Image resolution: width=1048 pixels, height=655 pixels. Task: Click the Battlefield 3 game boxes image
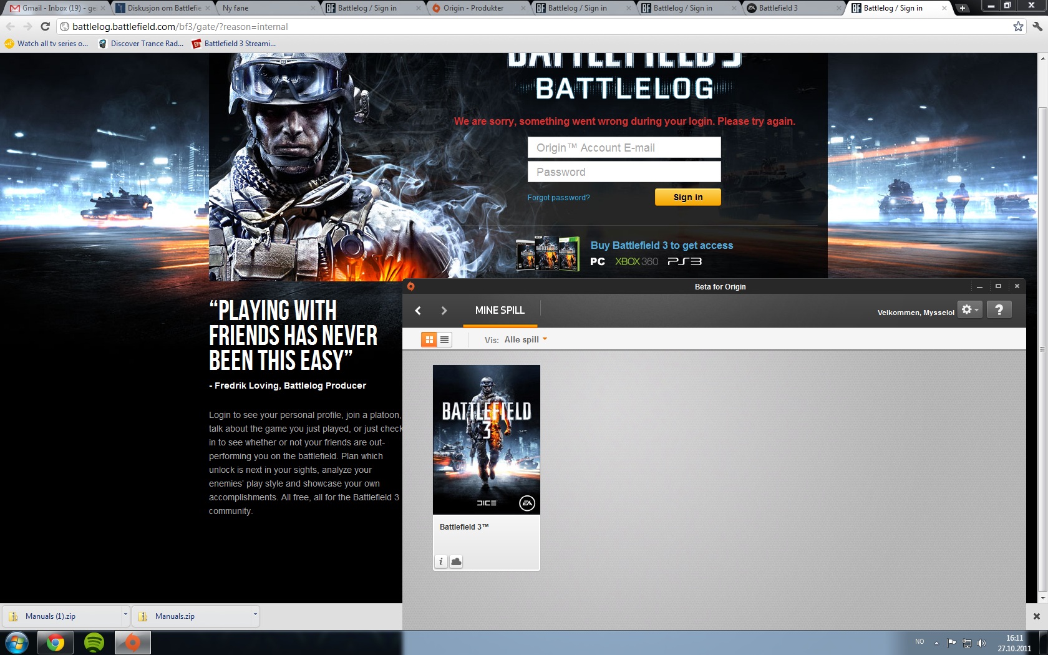548,253
